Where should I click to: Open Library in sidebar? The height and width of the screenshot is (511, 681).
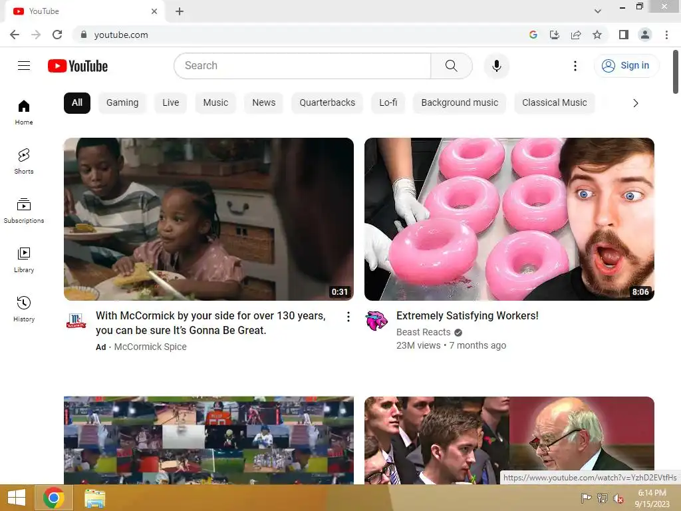point(24,260)
